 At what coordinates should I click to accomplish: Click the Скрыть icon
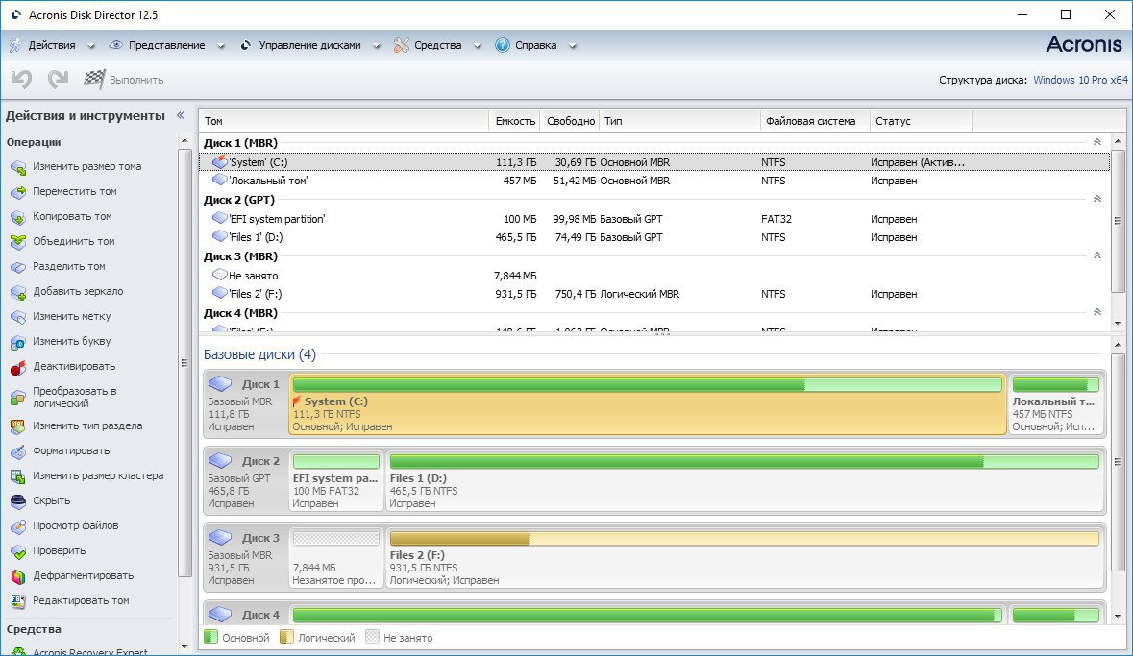18,501
